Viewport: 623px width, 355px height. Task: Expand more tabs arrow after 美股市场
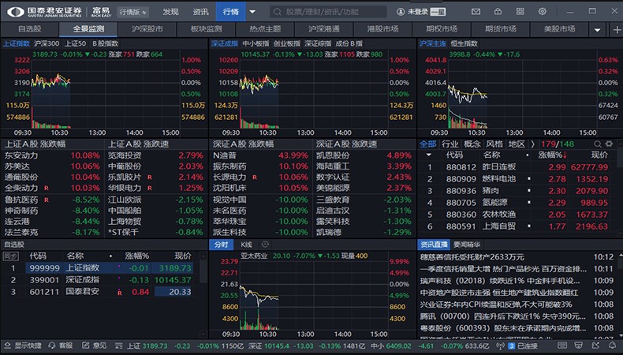click(597, 30)
